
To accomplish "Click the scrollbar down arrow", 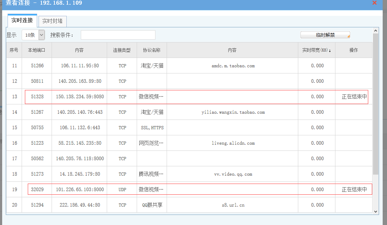I will coord(375,211).
